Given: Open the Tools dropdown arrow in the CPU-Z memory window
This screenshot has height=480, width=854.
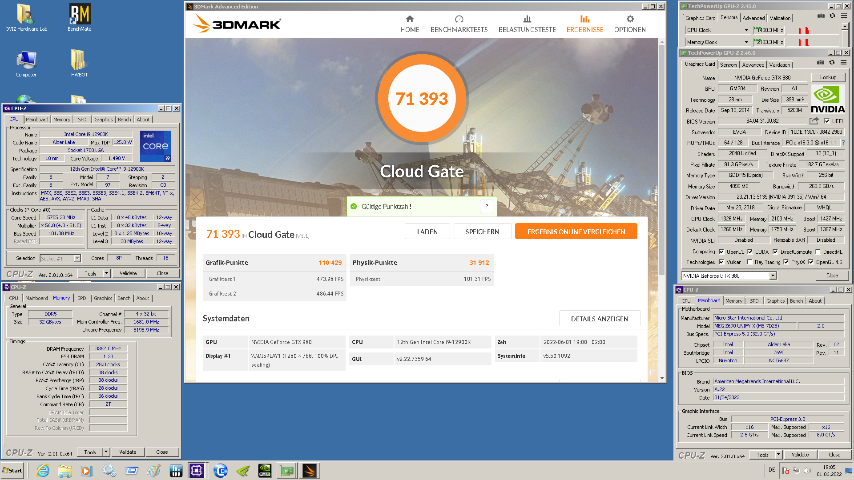Looking at the screenshot, I should (x=106, y=452).
